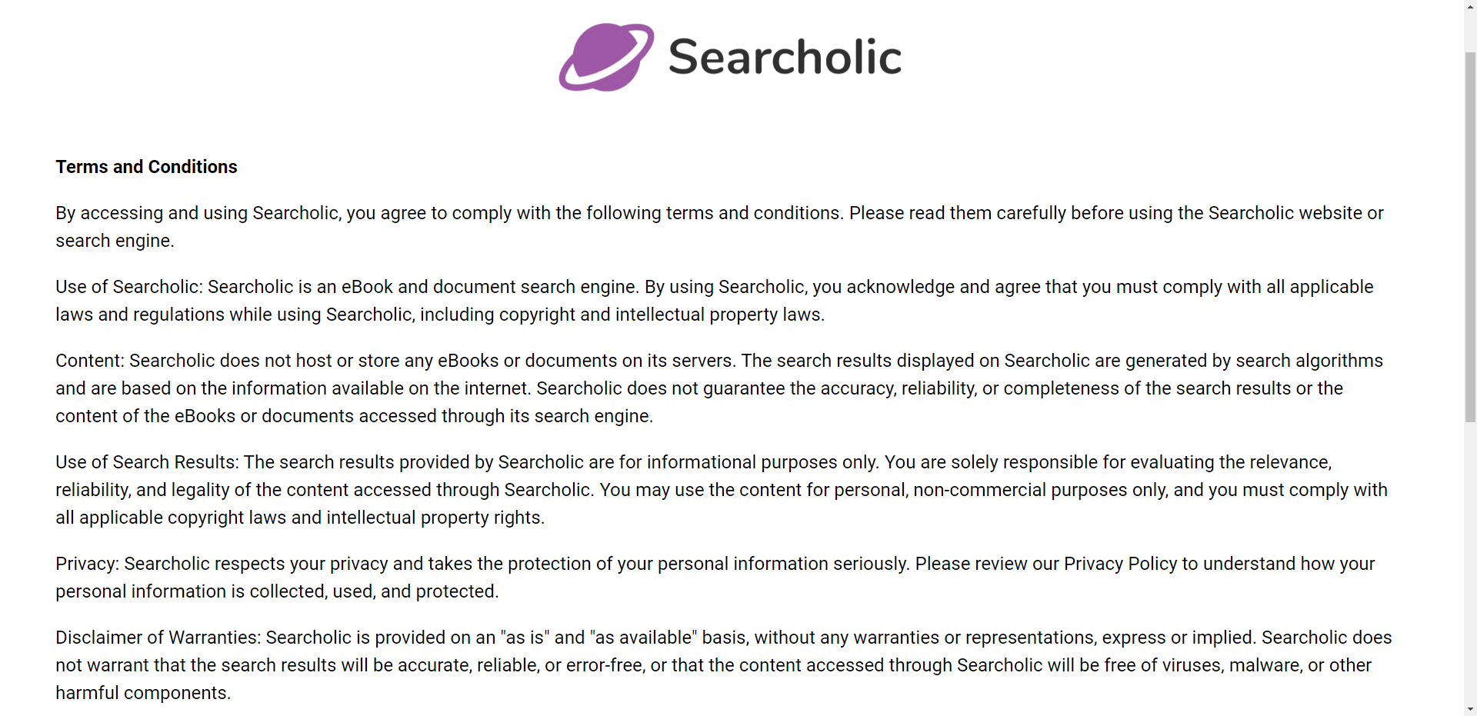Click 'laws and regulations while using Searcholic' line

pos(440,315)
